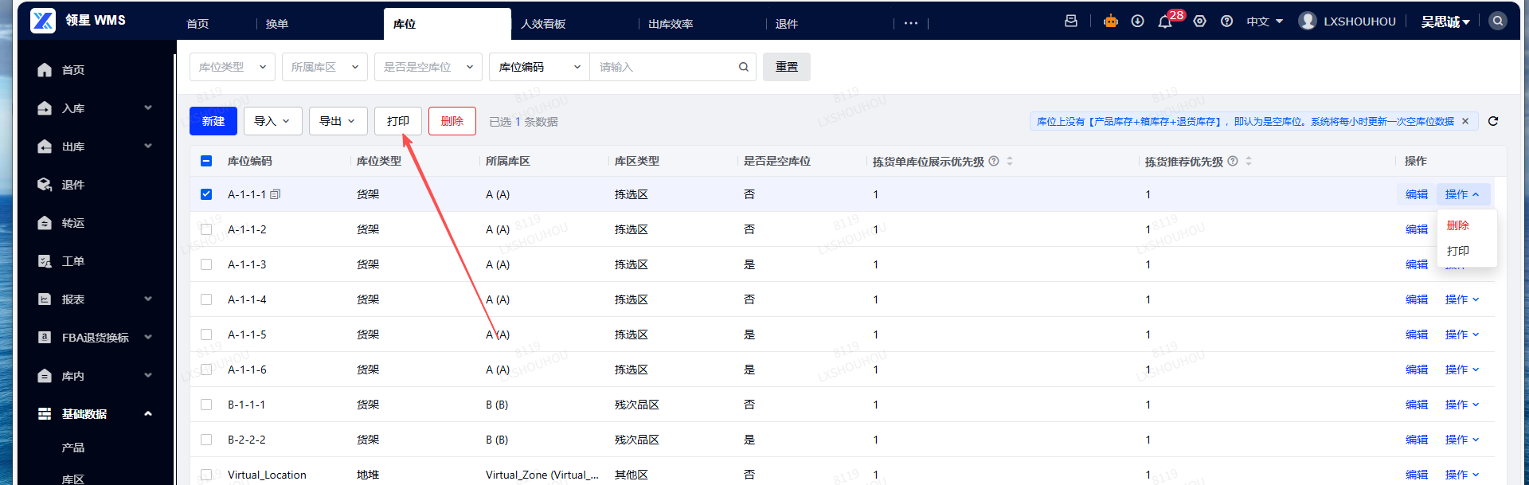Click the 打印 toolbar button
Image resolution: width=1529 pixels, height=485 pixels.
pyautogui.click(x=398, y=121)
